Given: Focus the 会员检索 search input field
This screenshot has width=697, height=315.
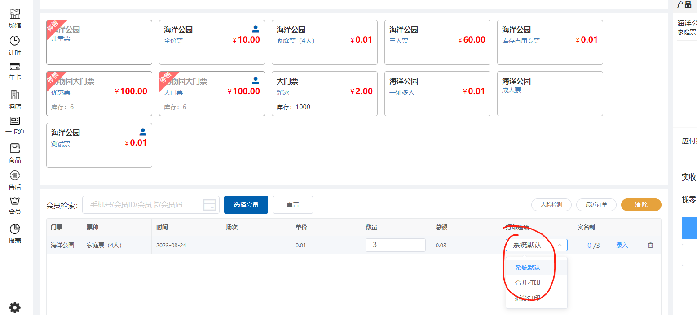Looking at the screenshot, I should (144, 205).
